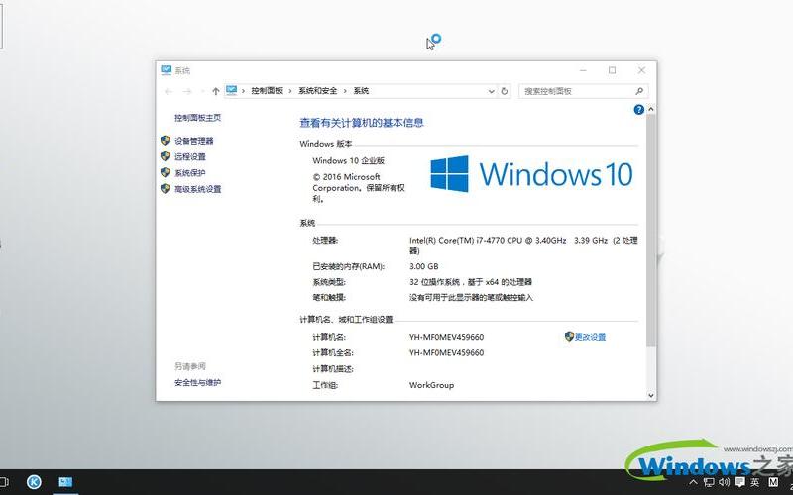The height and width of the screenshot is (495, 793).
Task: Click the M input method icon in tray
Action: [x=773, y=482]
